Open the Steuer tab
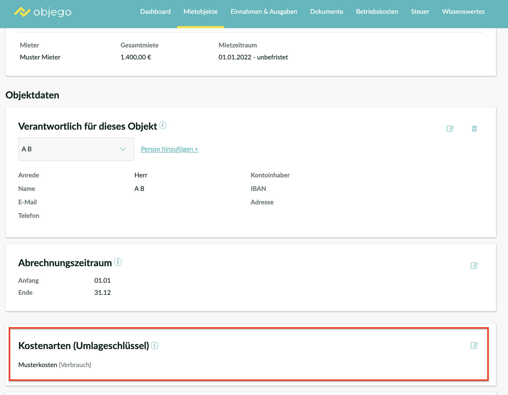Viewport: 508px width, 395px height. pos(420,12)
